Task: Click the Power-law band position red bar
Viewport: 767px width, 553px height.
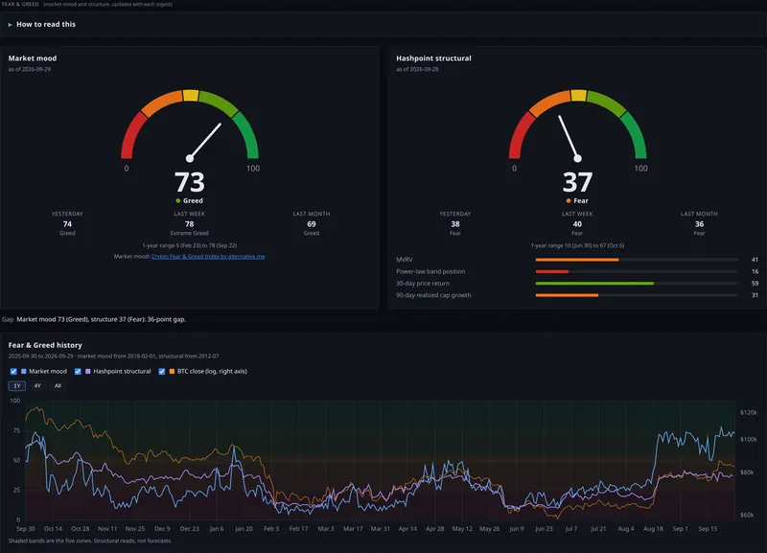Action: [x=552, y=271]
